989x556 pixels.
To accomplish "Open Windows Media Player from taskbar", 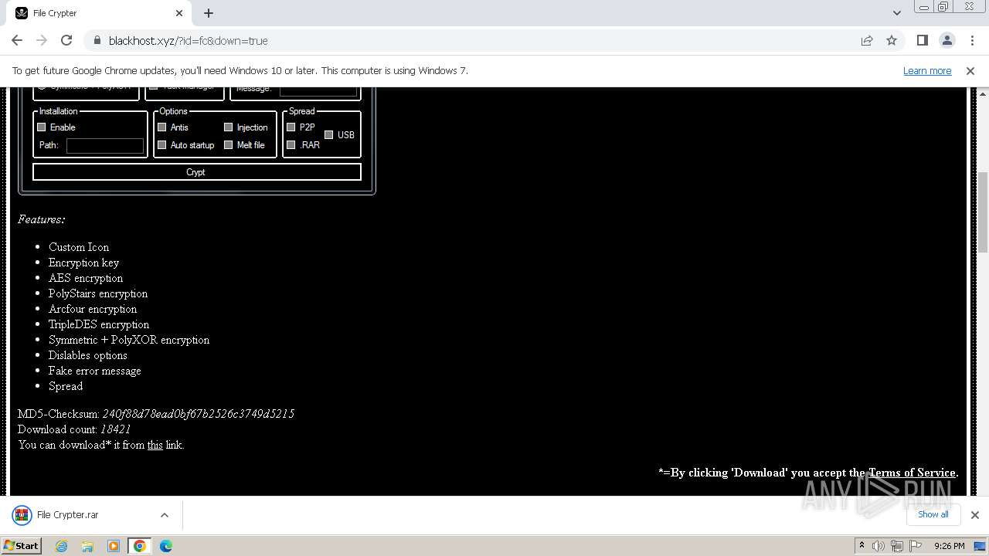I will pyautogui.click(x=114, y=546).
